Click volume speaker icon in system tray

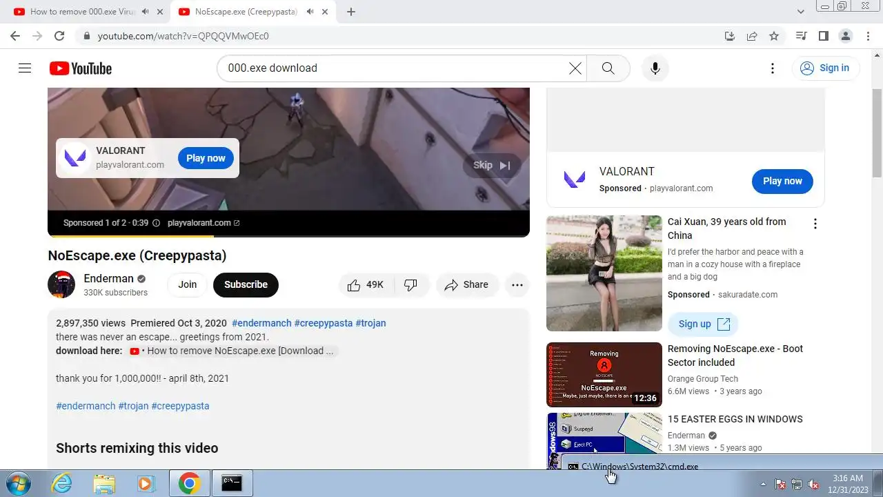click(x=813, y=484)
